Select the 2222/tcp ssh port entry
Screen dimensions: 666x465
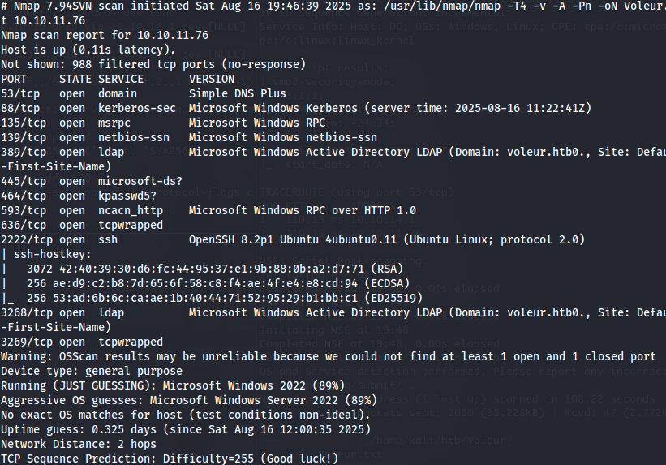point(293,239)
